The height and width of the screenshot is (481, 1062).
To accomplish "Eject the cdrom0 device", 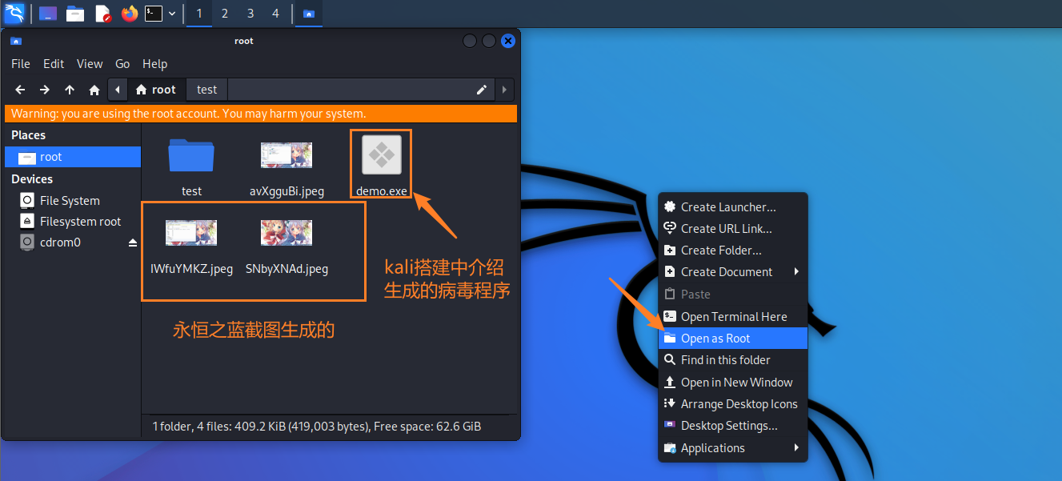I will [132, 242].
